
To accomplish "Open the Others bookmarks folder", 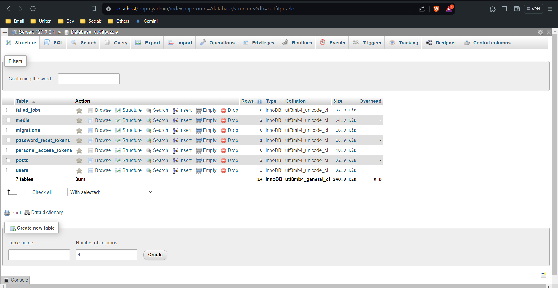I will pyautogui.click(x=118, y=21).
